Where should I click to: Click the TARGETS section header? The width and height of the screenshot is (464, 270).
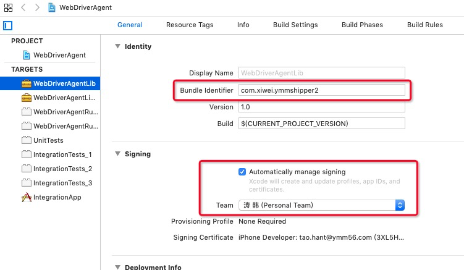point(27,69)
